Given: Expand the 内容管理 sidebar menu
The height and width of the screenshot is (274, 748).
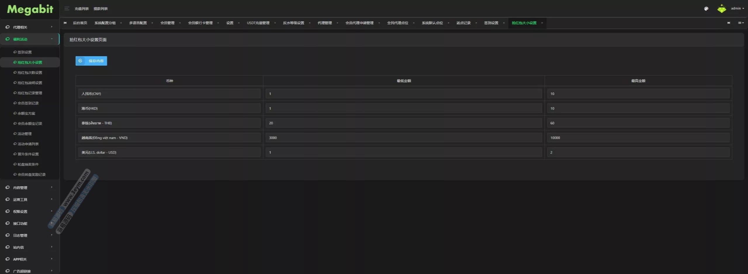Looking at the screenshot, I should [29, 188].
